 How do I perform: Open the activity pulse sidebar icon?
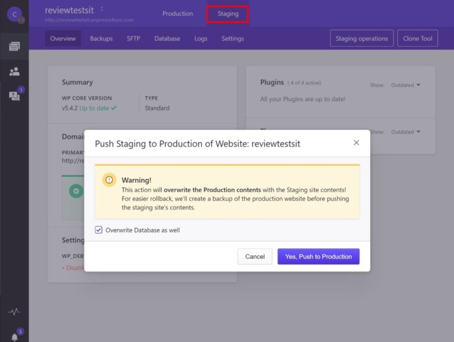coord(15,312)
